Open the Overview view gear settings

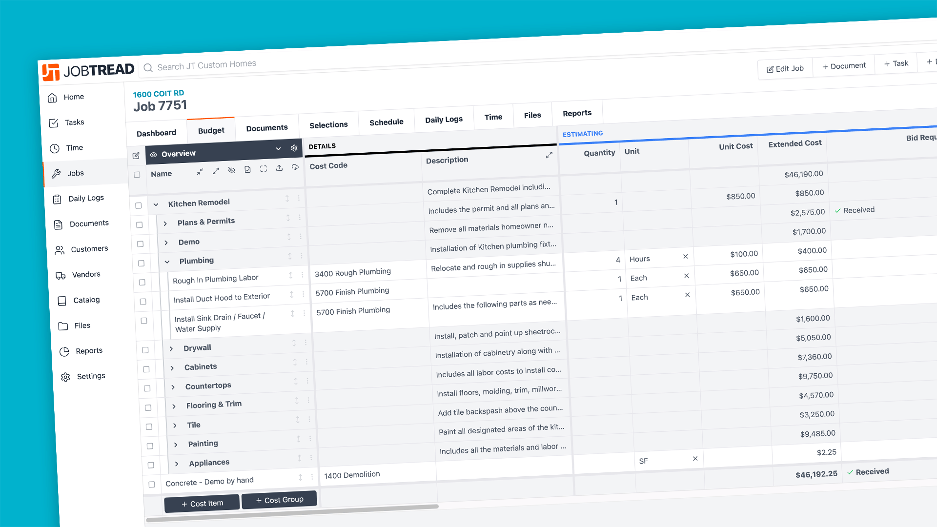[294, 148]
